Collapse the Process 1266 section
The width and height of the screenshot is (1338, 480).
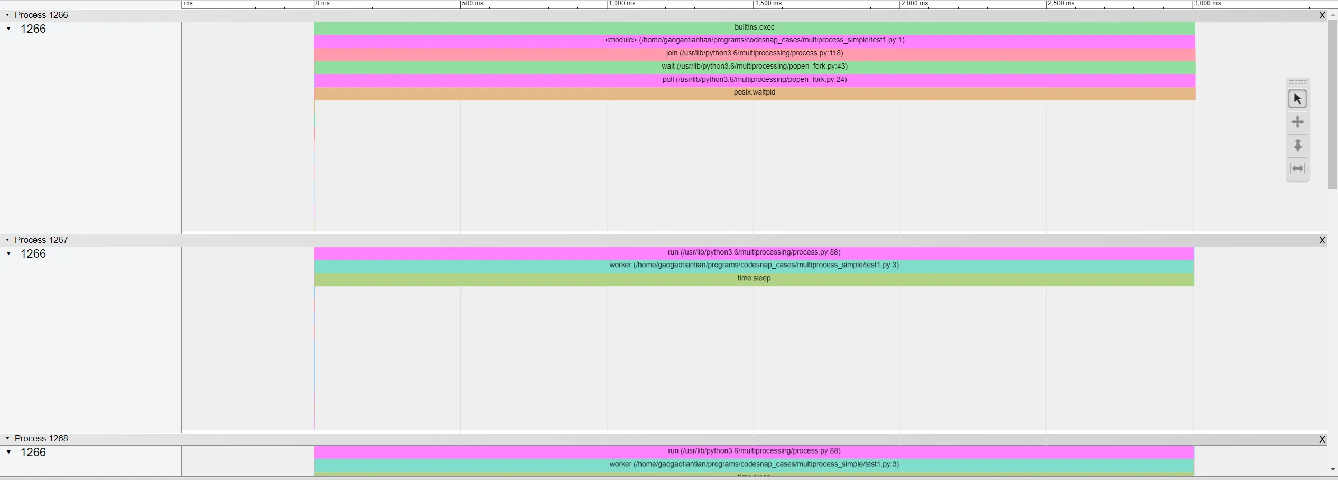pyautogui.click(x=7, y=15)
